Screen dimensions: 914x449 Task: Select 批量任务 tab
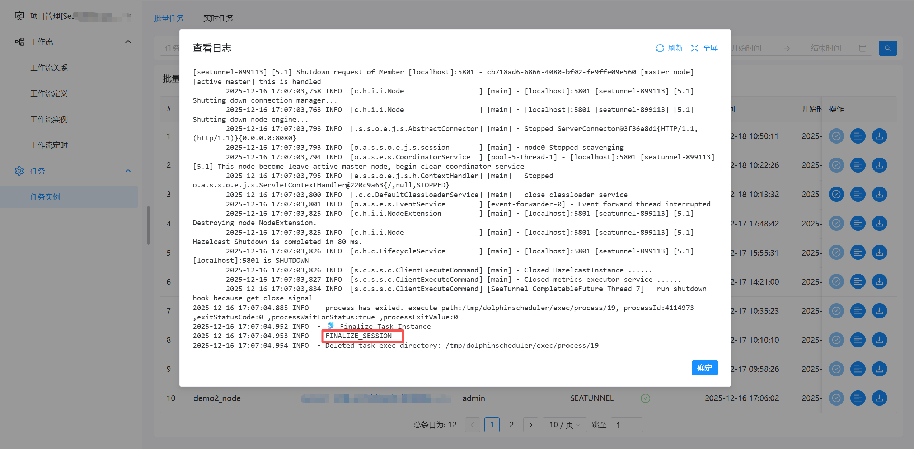[x=169, y=18]
